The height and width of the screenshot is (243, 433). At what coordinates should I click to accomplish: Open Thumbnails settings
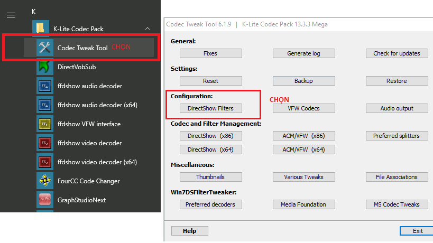(x=211, y=177)
